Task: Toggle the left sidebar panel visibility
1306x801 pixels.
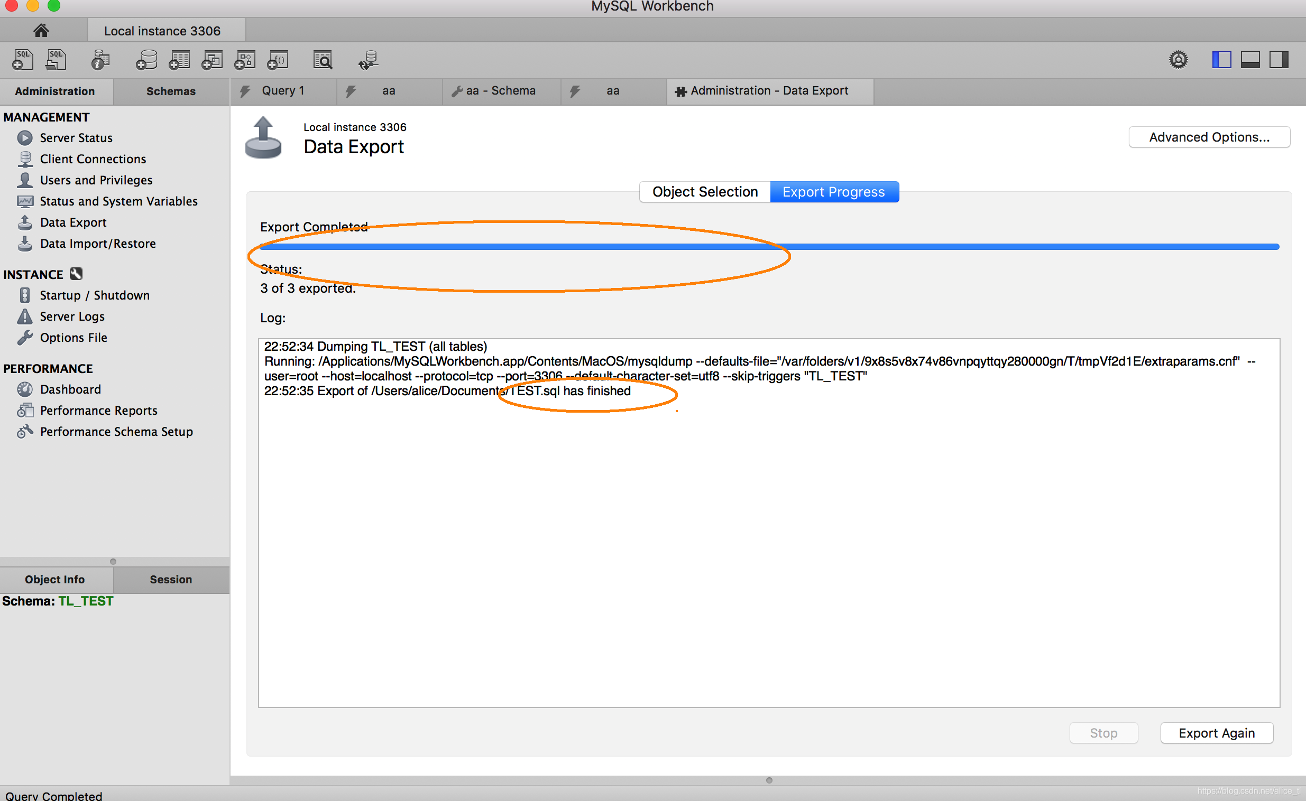Action: 1221,60
